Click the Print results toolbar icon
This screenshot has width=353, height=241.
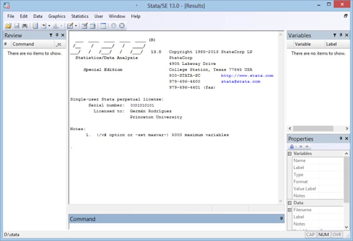click(24, 26)
